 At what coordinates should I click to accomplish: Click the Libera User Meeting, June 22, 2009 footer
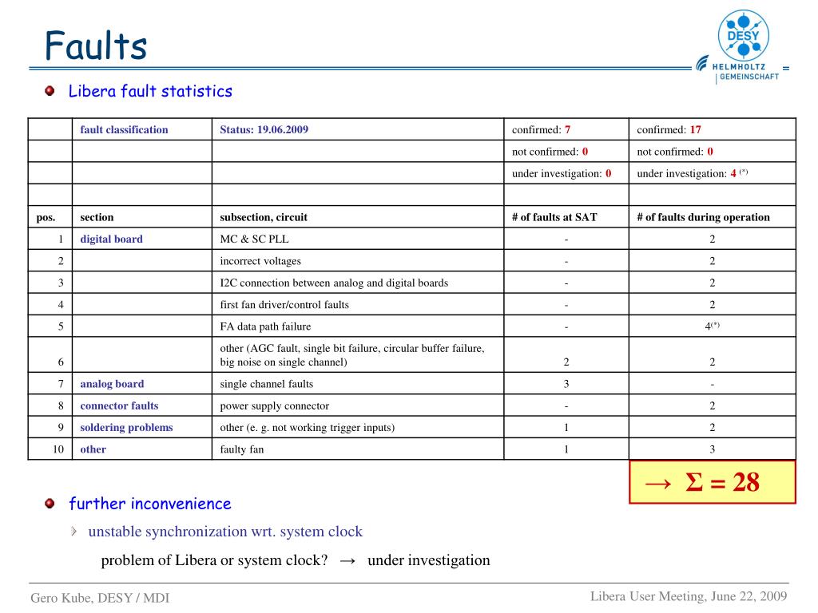[x=689, y=596]
